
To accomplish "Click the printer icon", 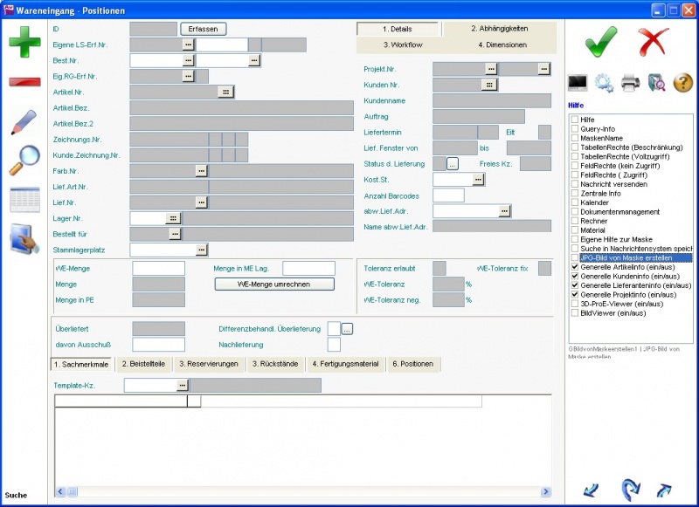I will (630, 83).
